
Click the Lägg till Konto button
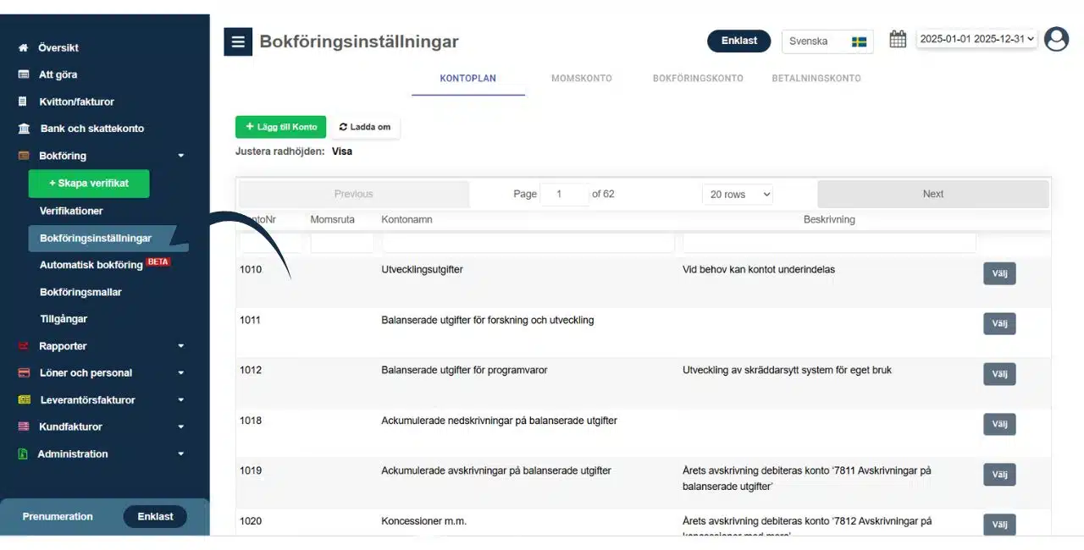(280, 127)
